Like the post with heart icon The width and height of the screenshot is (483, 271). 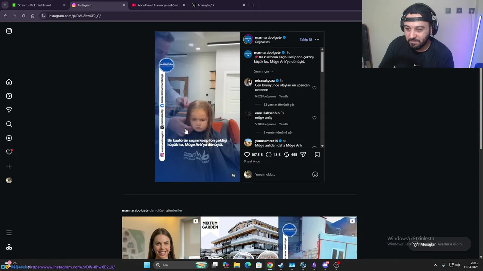247,155
